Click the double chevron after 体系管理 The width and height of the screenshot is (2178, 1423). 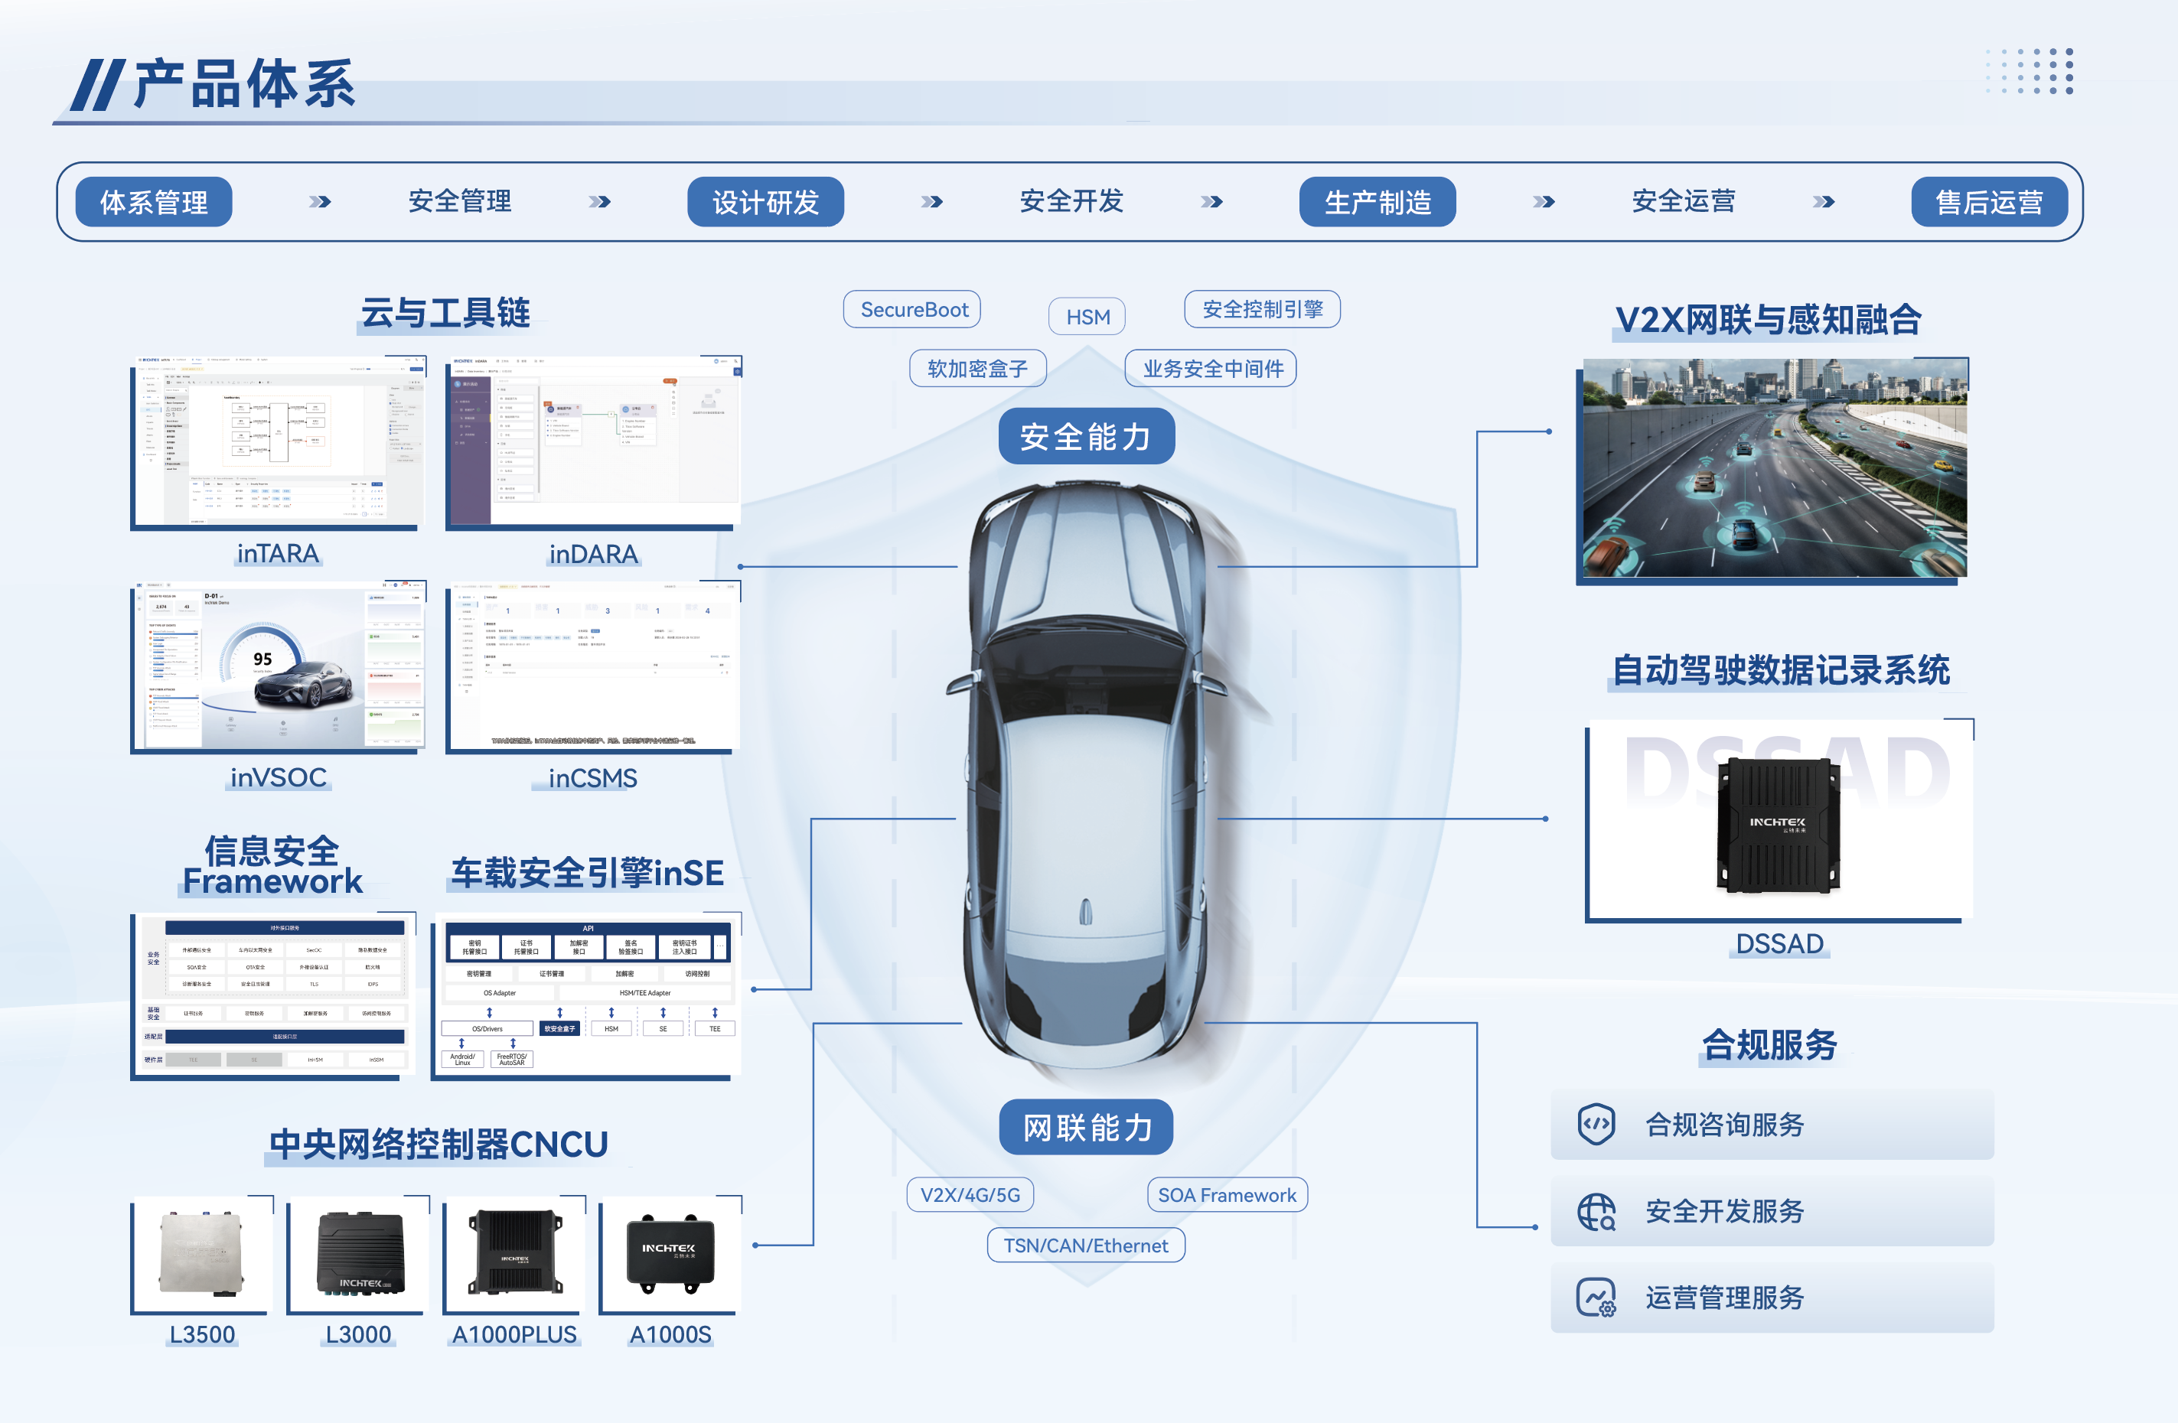[x=319, y=201]
